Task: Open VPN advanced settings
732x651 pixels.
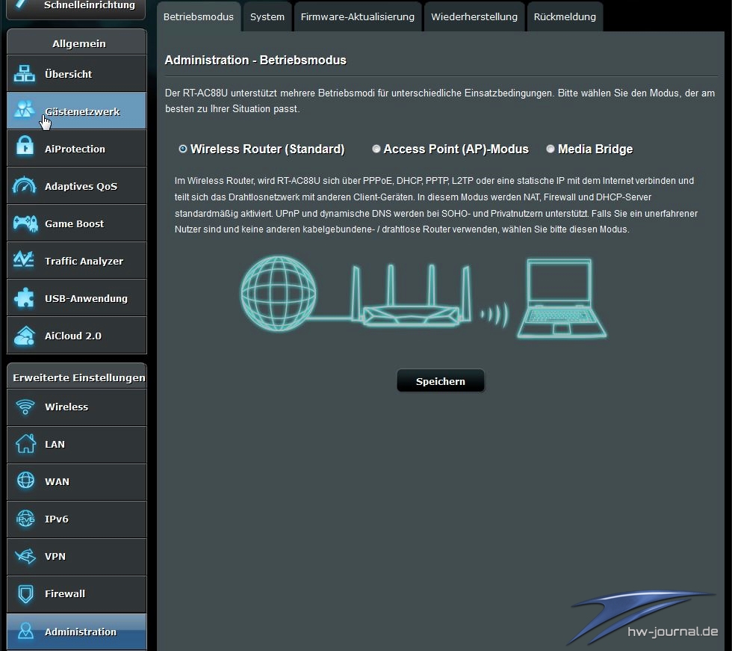Action: 76,556
